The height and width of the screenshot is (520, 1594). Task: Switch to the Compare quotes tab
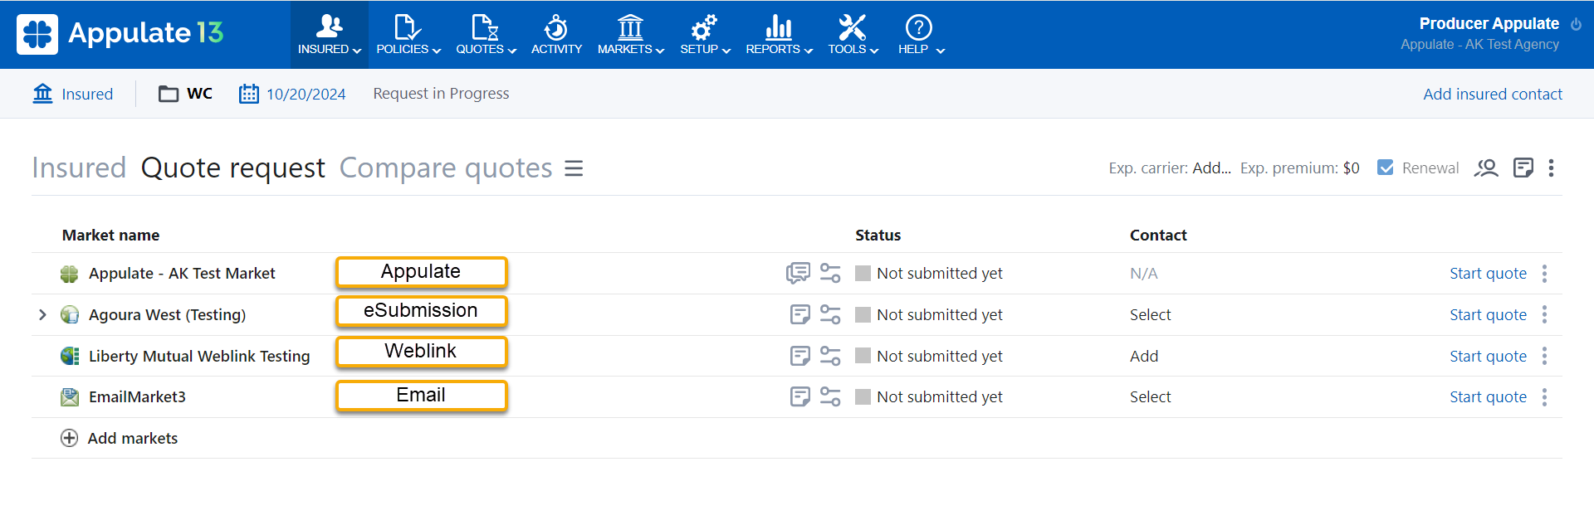445,168
